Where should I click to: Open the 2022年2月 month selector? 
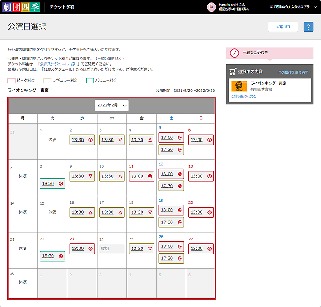(x=112, y=106)
